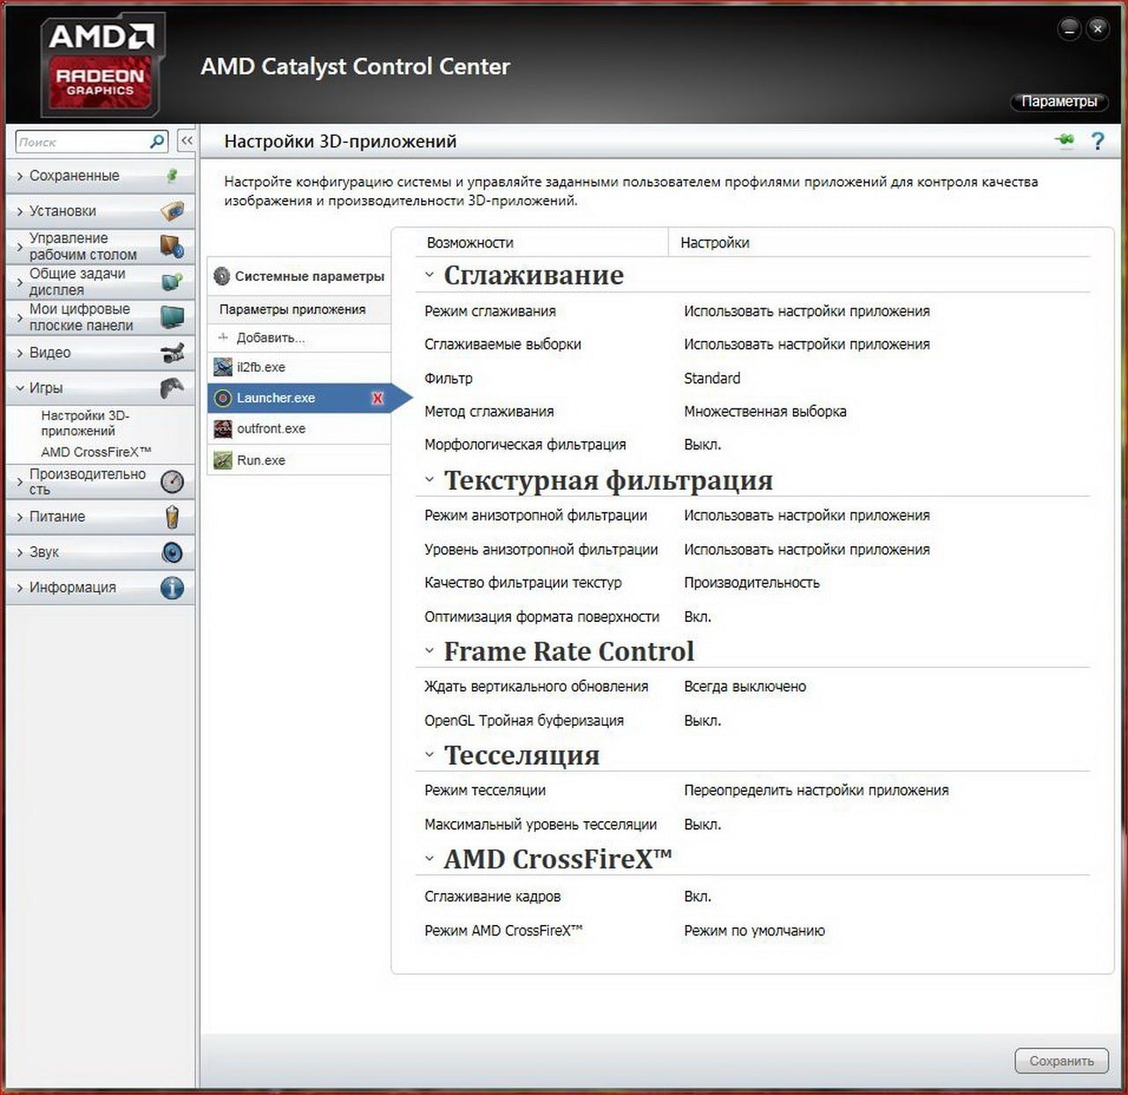Collapse the Тесселяция settings group
Image resolution: width=1128 pixels, height=1095 pixels.
[x=429, y=755]
